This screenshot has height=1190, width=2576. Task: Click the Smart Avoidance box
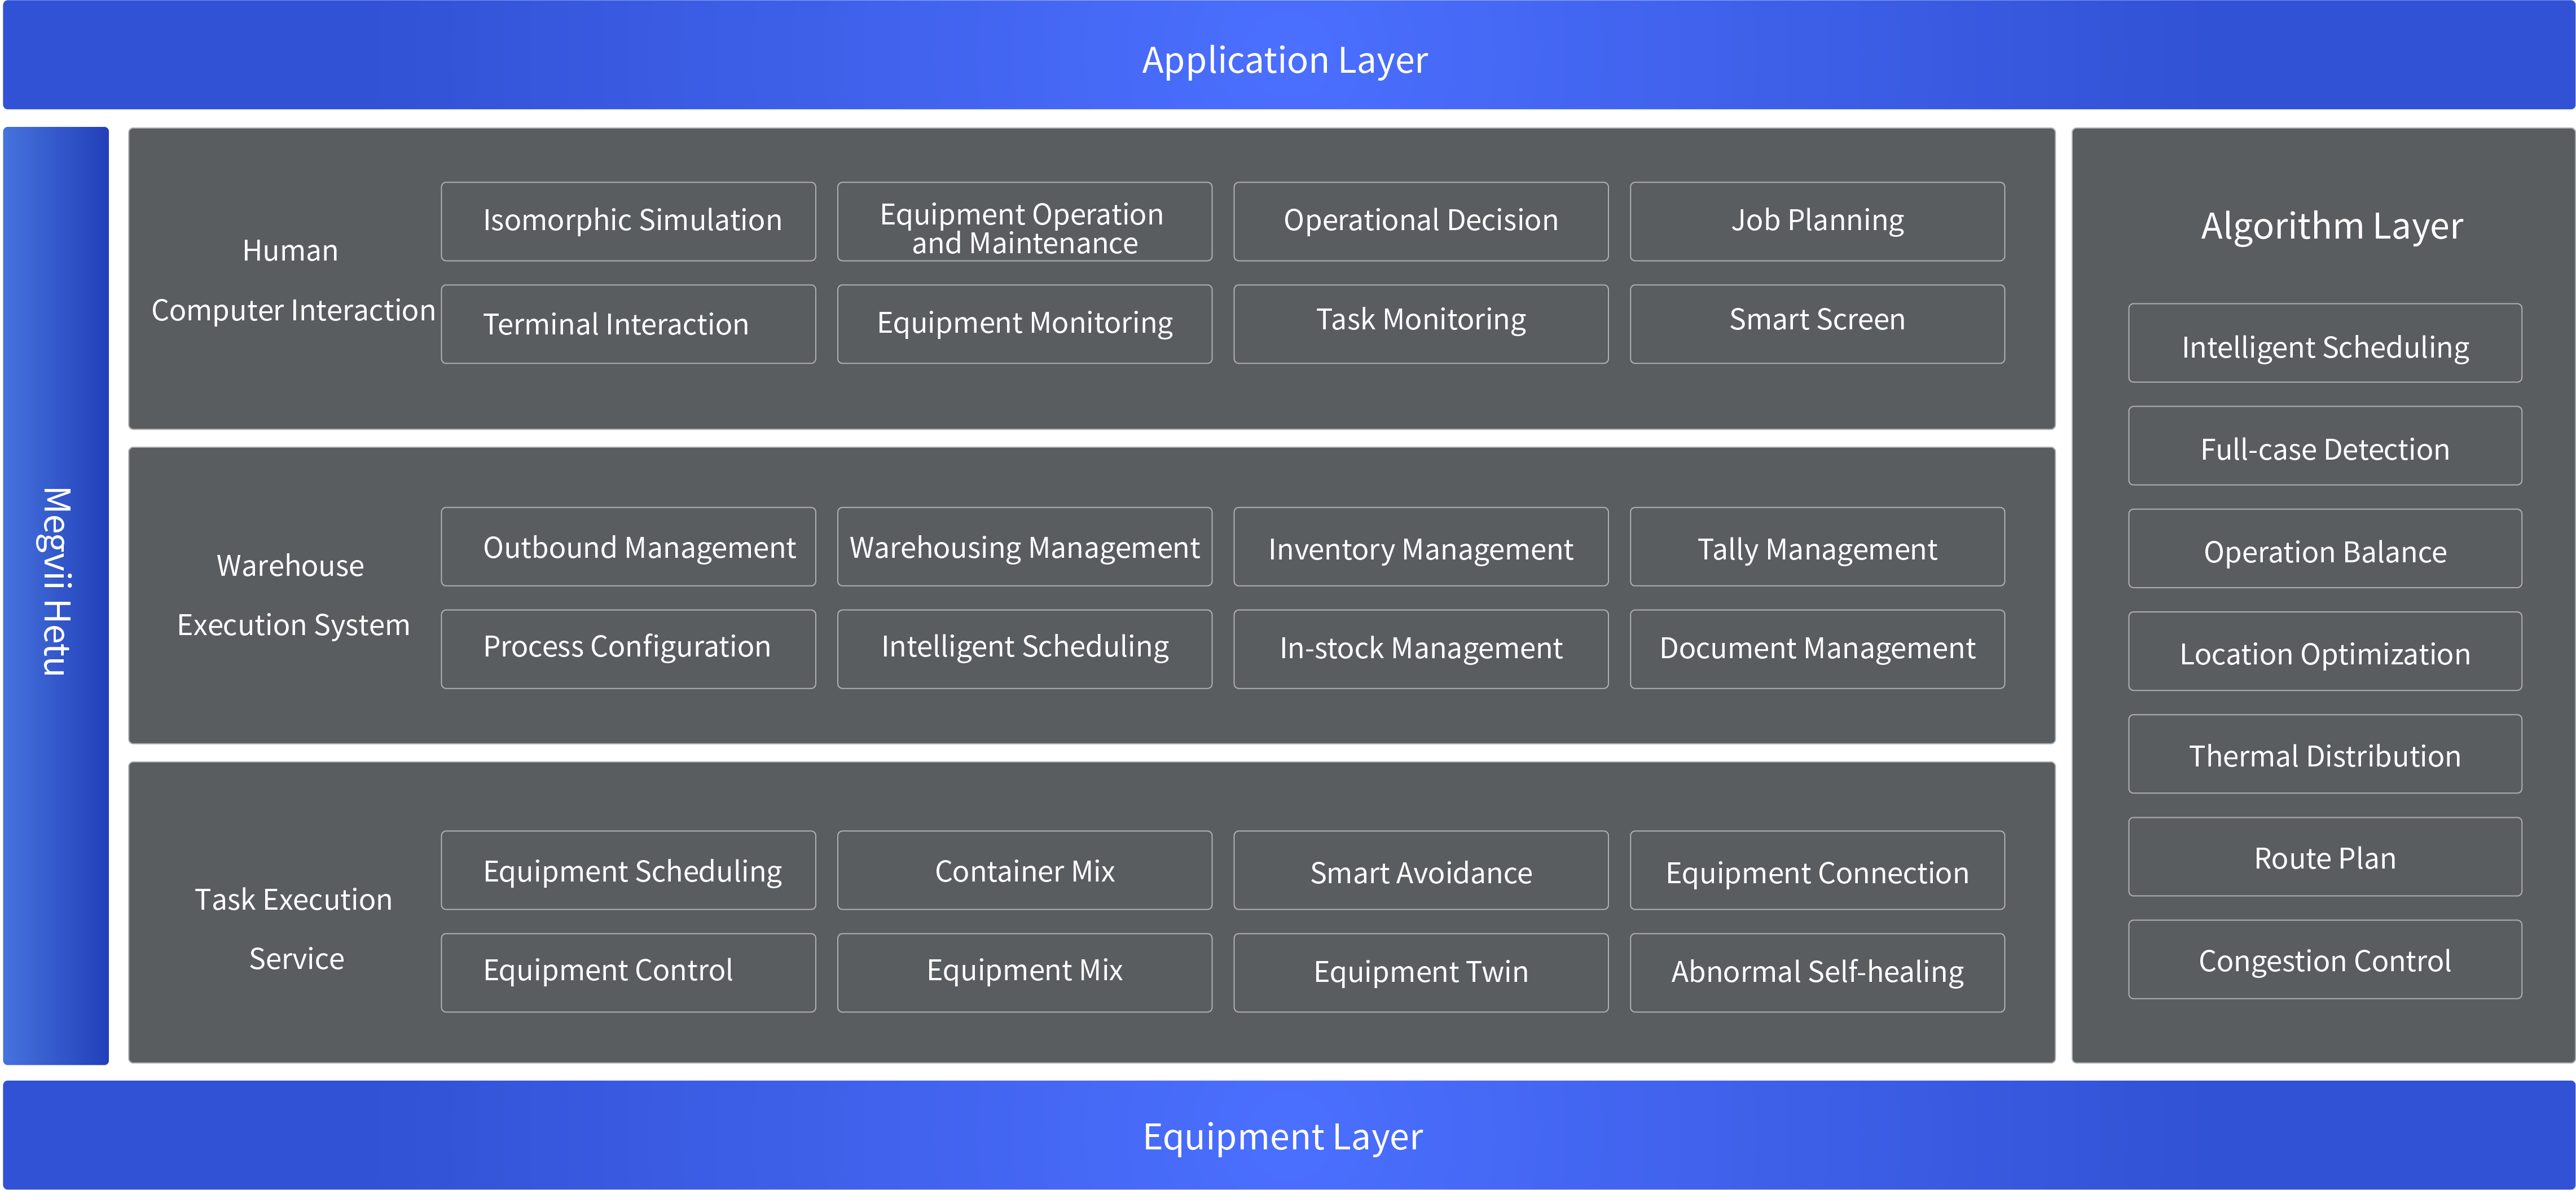(1421, 870)
